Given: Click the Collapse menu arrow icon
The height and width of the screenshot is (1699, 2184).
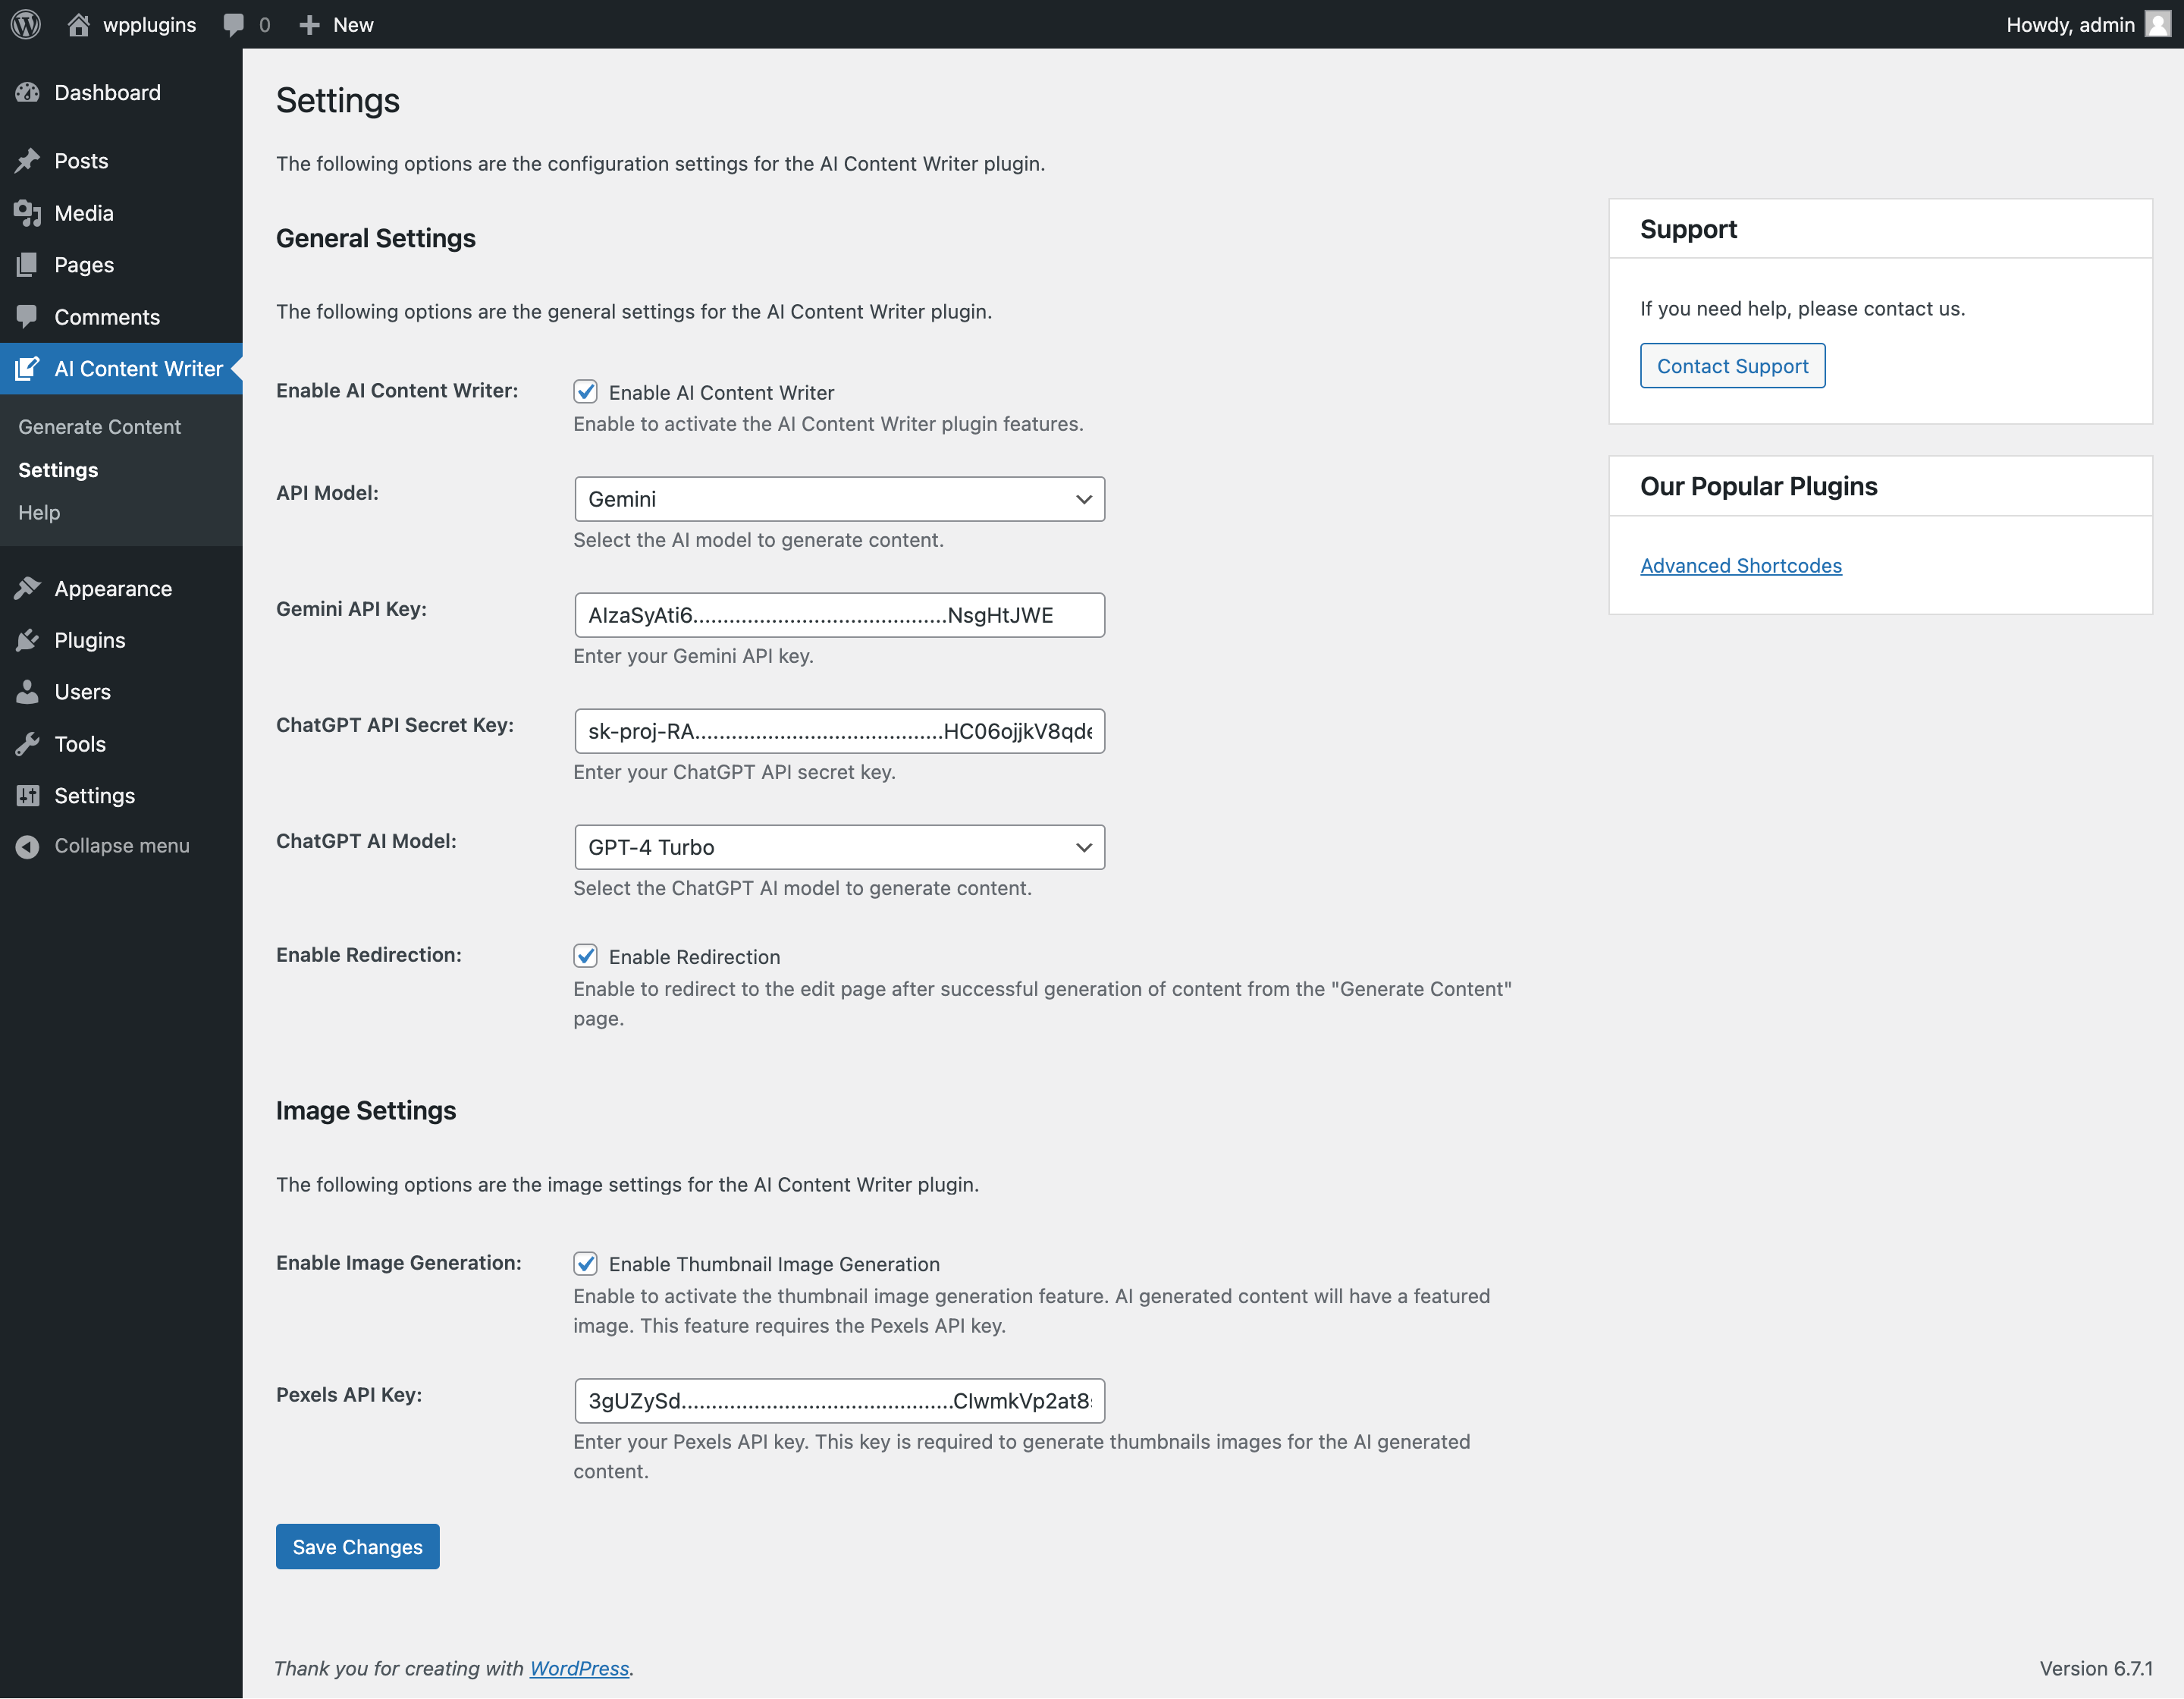Looking at the screenshot, I should [28, 846].
